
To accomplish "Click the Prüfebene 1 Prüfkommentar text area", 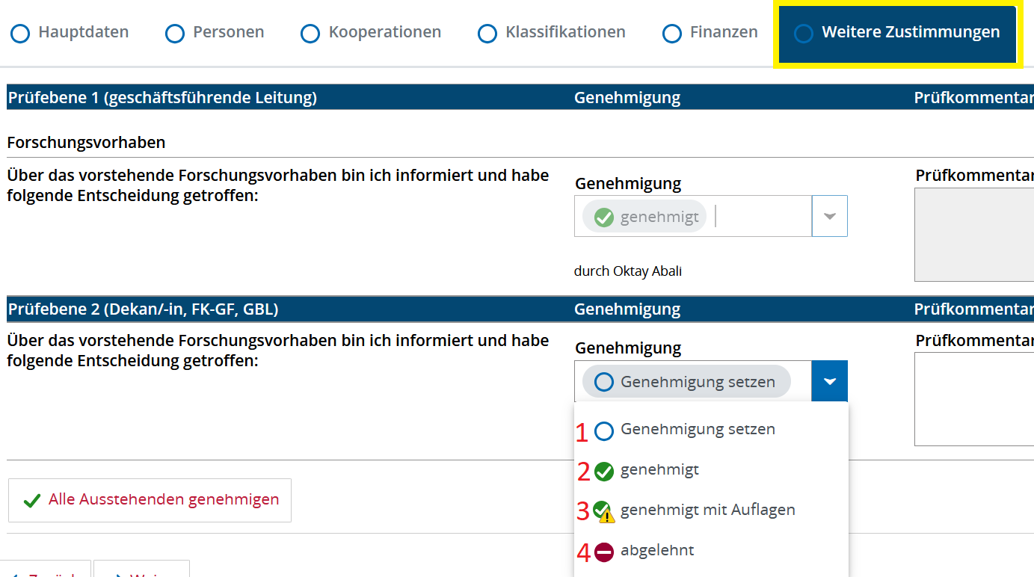I will (x=973, y=235).
